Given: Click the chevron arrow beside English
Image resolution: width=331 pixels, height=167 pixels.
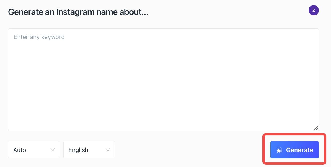Looking at the screenshot, I should click(x=108, y=150).
